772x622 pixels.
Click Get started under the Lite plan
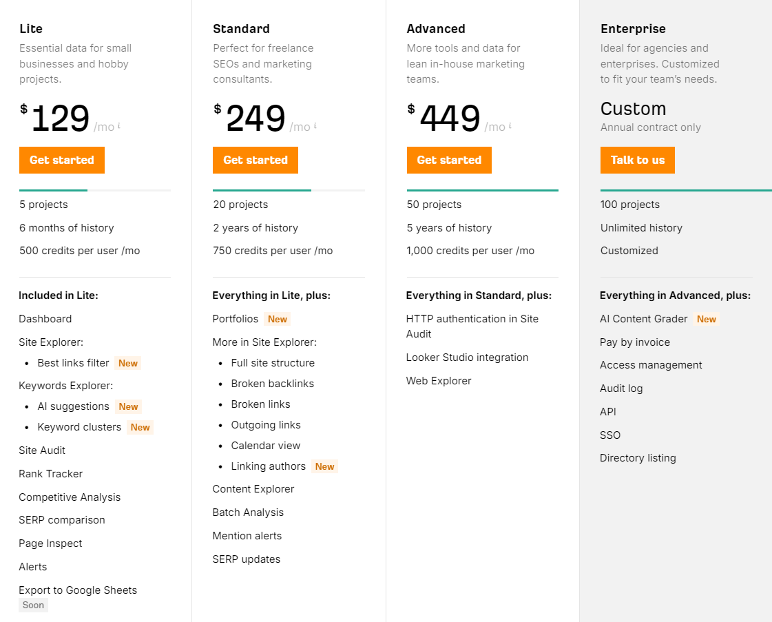[61, 160]
